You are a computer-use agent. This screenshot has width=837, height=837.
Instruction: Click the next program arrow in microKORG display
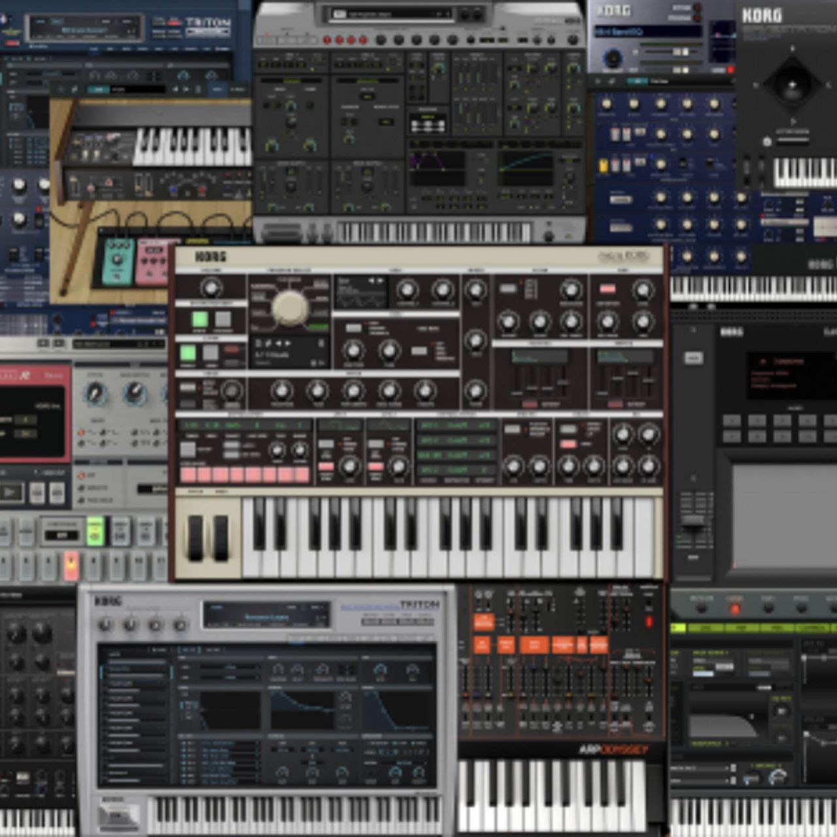pos(287,343)
